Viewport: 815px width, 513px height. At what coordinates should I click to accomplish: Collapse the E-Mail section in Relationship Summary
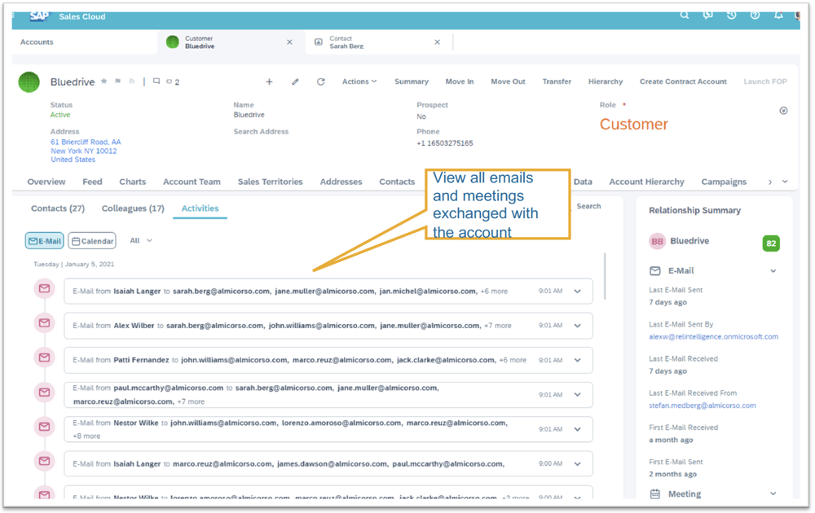[x=773, y=271]
